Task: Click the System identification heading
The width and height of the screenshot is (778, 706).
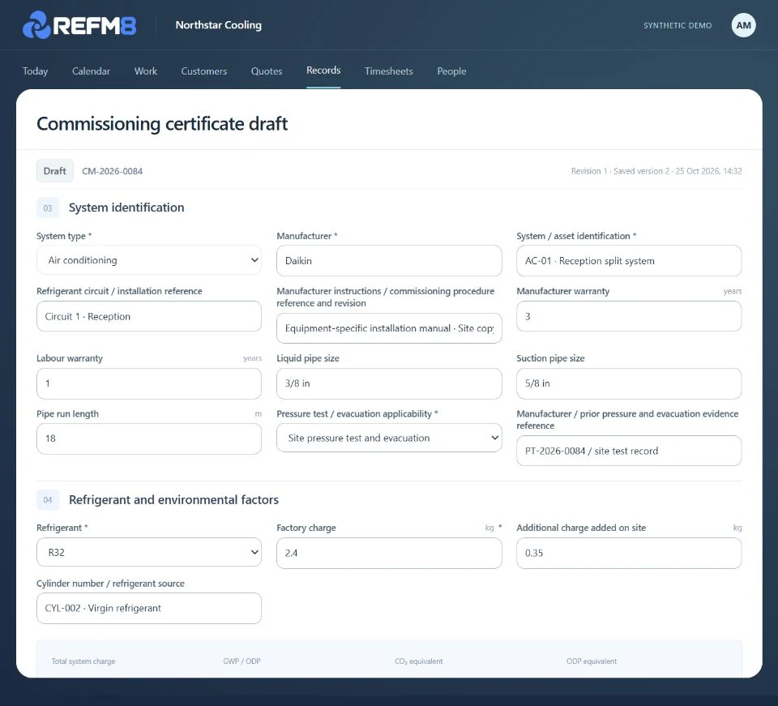Action: click(126, 208)
